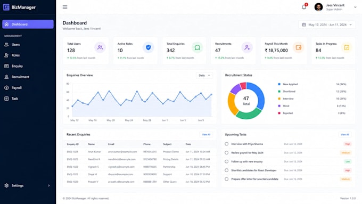362x204 pixels.
Task: Click the Task sidebar icon
Action: click(6, 99)
